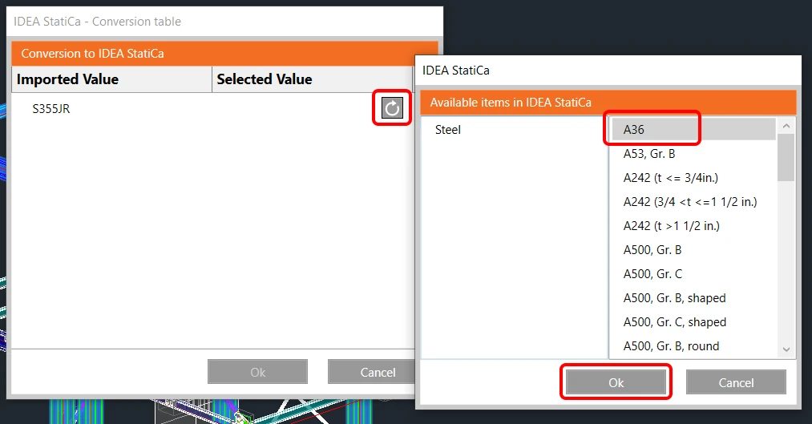Pick A500, Gr. B, round
Image resolution: width=812 pixels, height=424 pixels.
[x=693, y=345]
